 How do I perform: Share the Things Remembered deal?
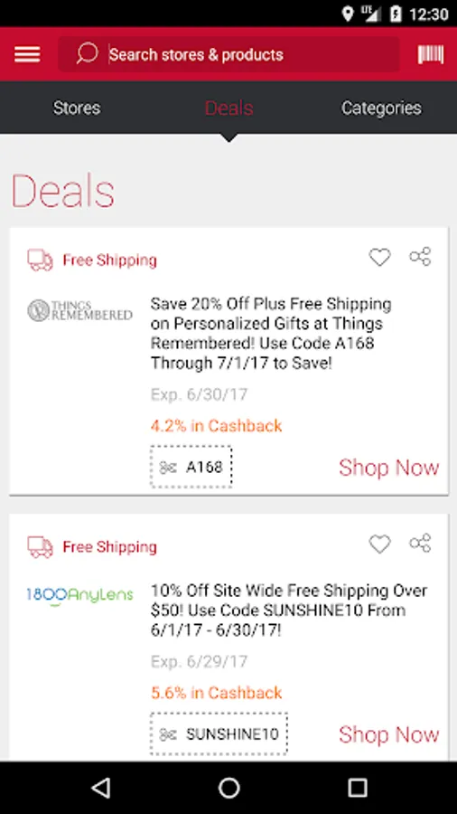420,257
